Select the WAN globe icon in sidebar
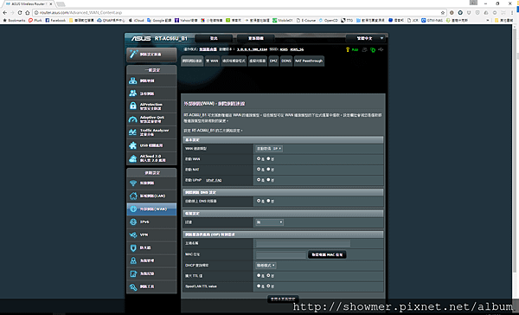 133,209
